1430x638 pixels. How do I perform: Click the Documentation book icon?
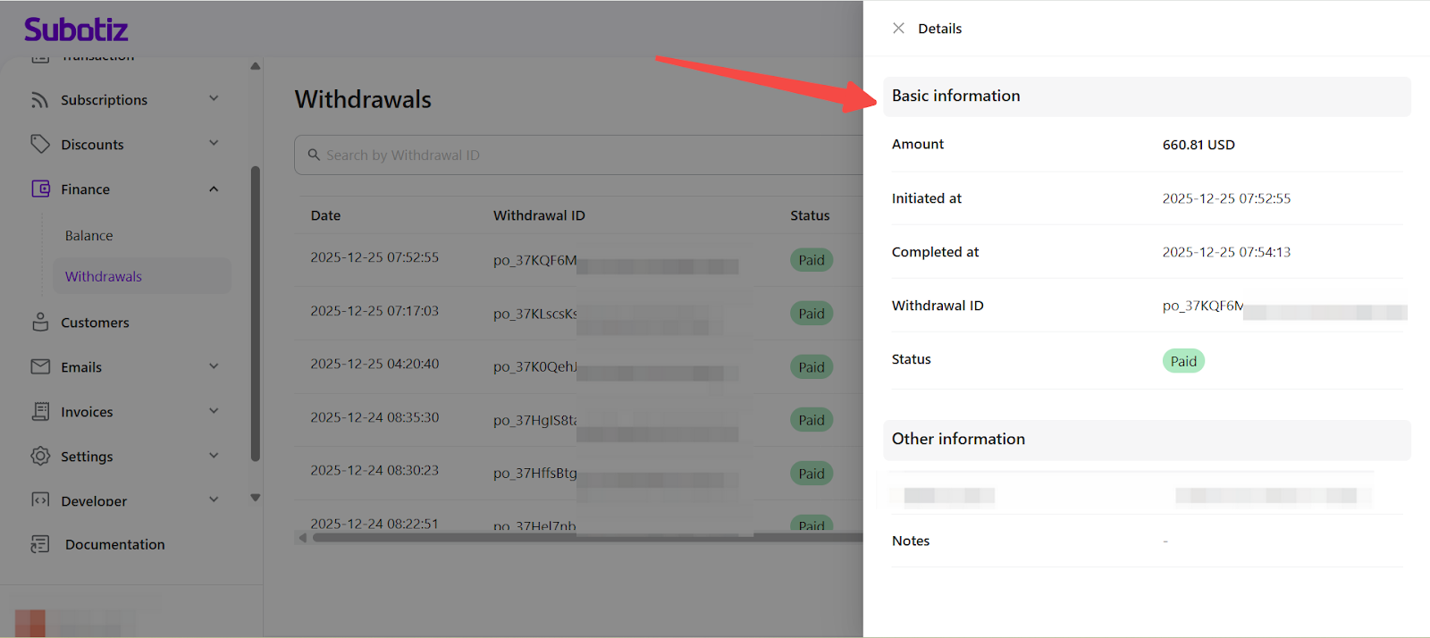(x=40, y=544)
